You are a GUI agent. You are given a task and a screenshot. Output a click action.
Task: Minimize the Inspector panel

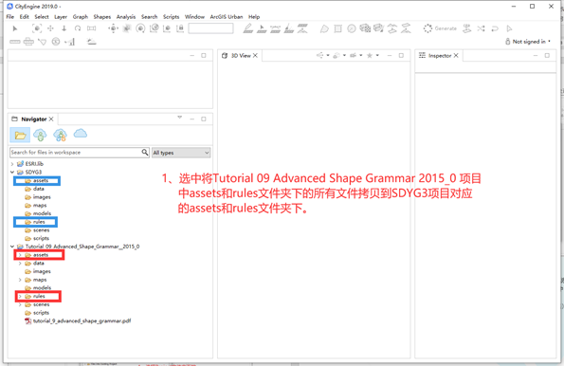point(536,55)
